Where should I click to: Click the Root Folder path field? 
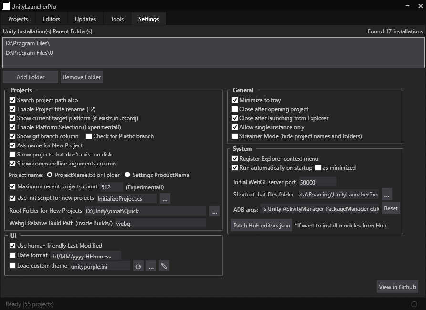(145, 211)
